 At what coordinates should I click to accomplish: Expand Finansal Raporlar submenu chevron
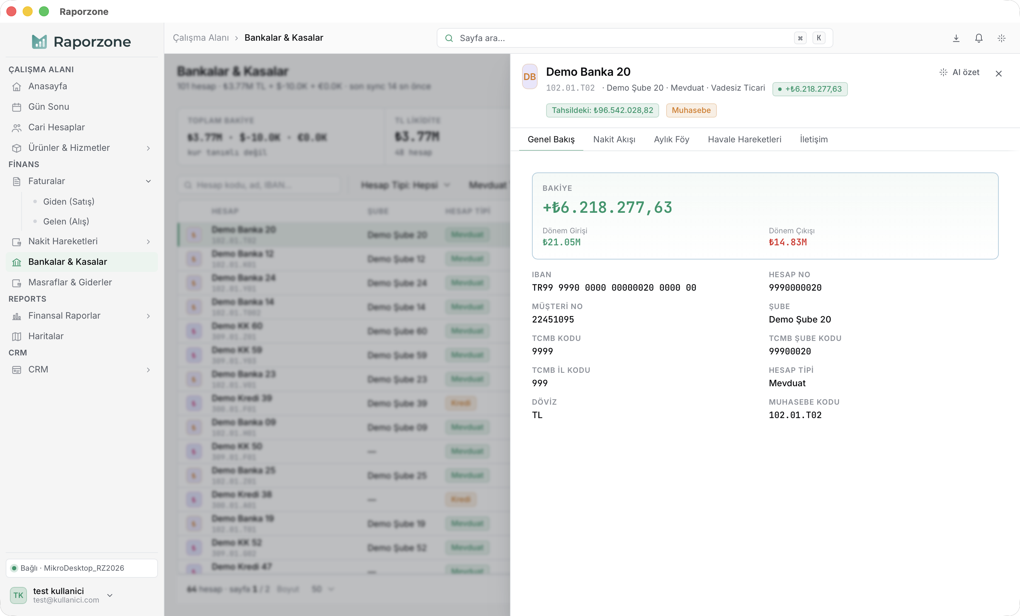pos(148,316)
